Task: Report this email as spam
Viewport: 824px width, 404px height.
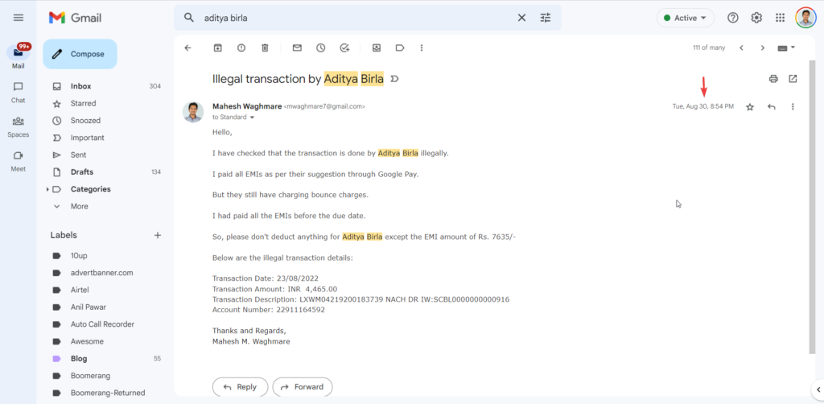Action: pyautogui.click(x=241, y=47)
